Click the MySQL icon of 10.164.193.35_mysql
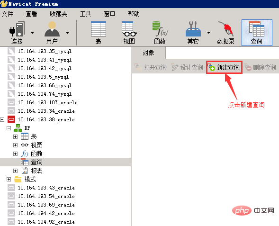The width and height of the screenshot is (279, 226). coord(11,51)
